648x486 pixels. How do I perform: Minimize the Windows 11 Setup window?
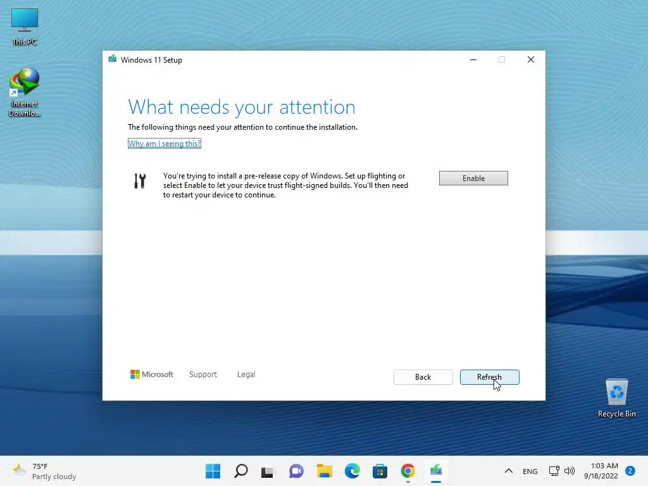(473, 60)
